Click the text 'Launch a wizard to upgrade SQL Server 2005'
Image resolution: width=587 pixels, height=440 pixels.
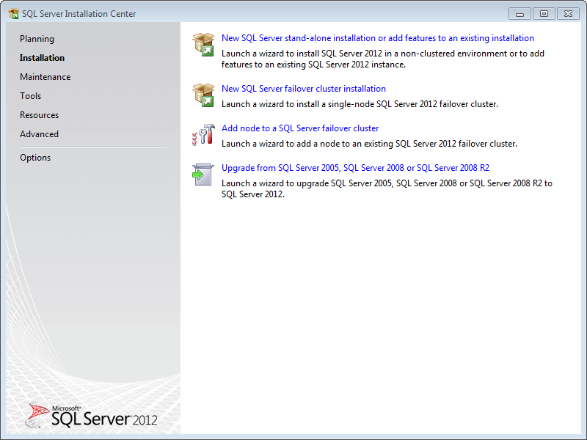[387, 188]
